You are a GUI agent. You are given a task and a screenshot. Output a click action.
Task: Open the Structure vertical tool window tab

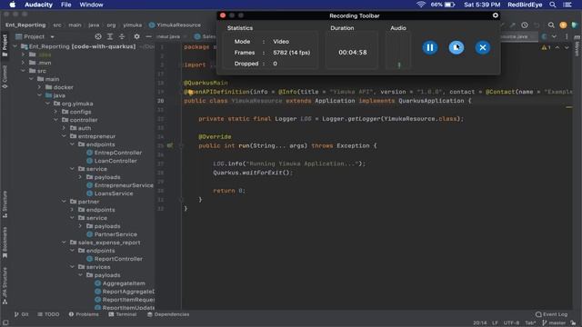pos(5,204)
